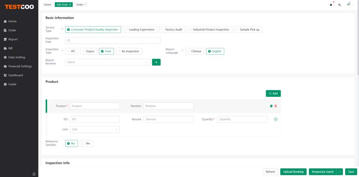Click the Save button
This screenshot has width=359, height=177.
pos(351,172)
